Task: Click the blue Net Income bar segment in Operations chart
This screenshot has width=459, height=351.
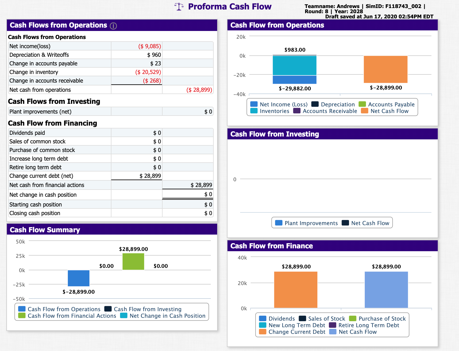Action: [294, 79]
